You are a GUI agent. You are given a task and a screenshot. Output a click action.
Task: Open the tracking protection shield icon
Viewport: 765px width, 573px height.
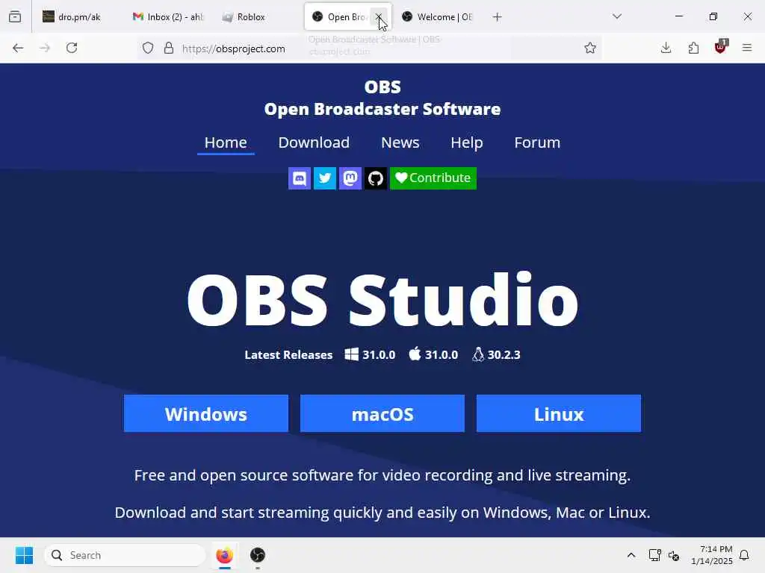click(148, 48)
